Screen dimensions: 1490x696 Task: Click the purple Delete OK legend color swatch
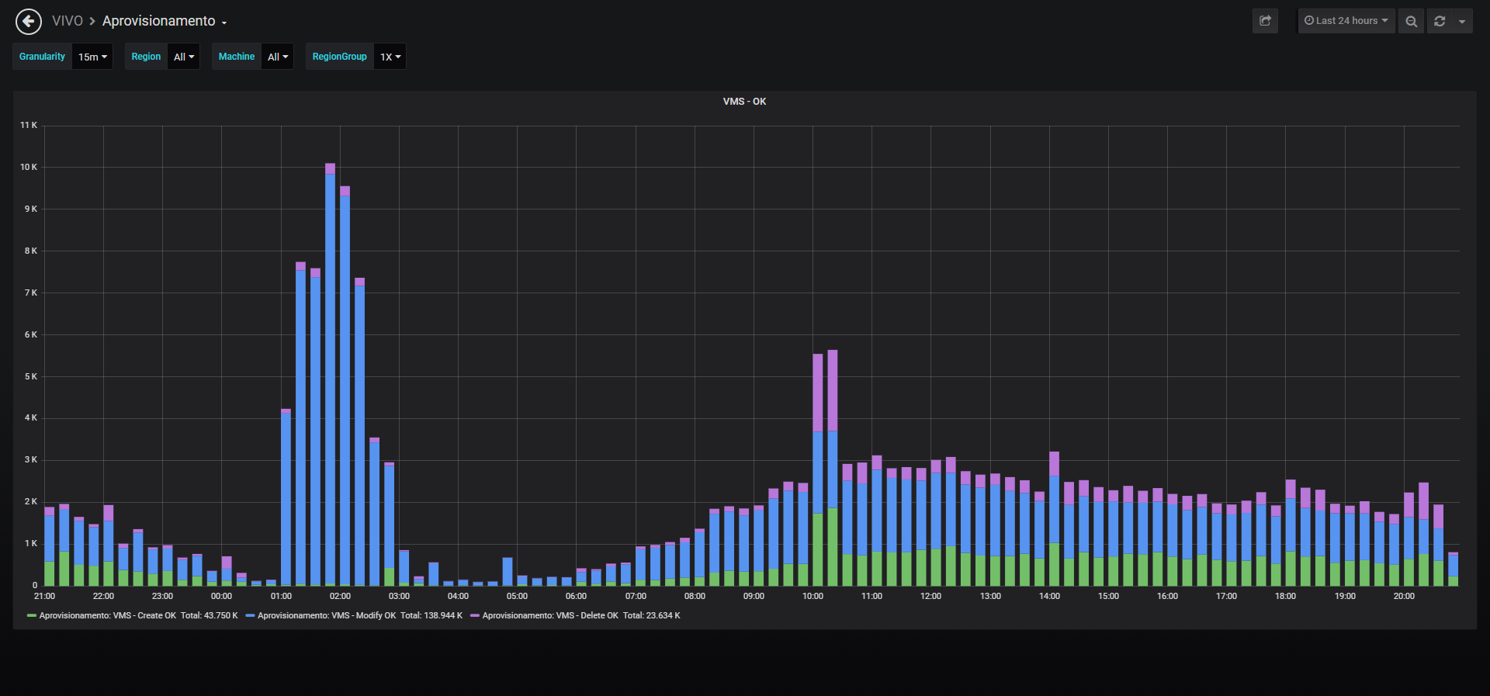tap(475, 615)
